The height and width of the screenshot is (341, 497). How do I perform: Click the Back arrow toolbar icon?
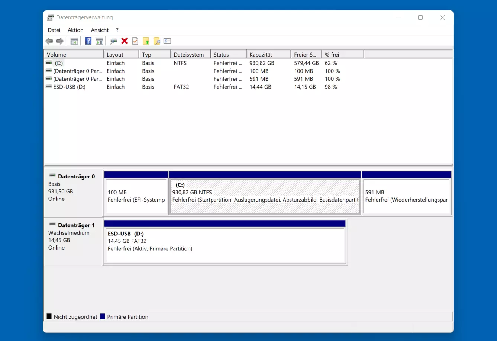tap(49, 41)
